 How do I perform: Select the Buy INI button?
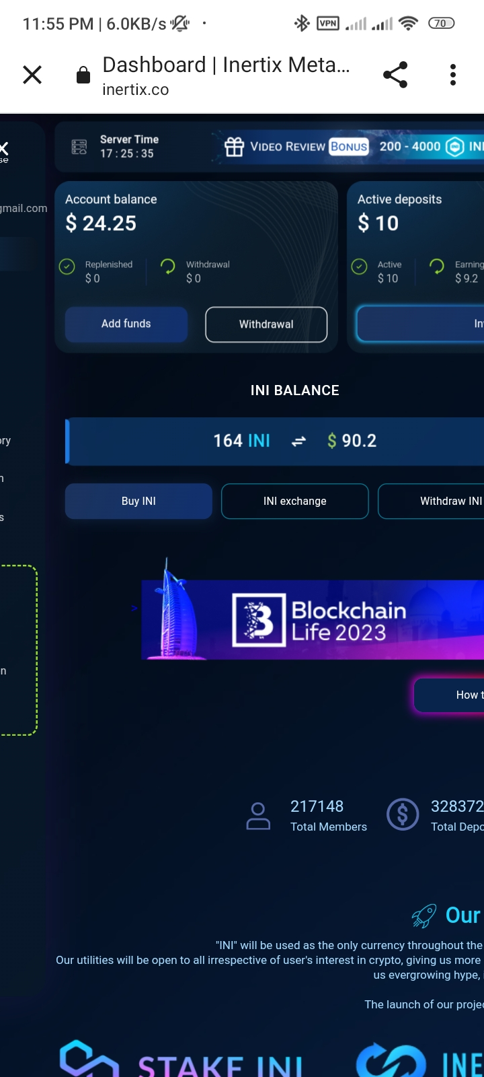[x=138, y=501]
